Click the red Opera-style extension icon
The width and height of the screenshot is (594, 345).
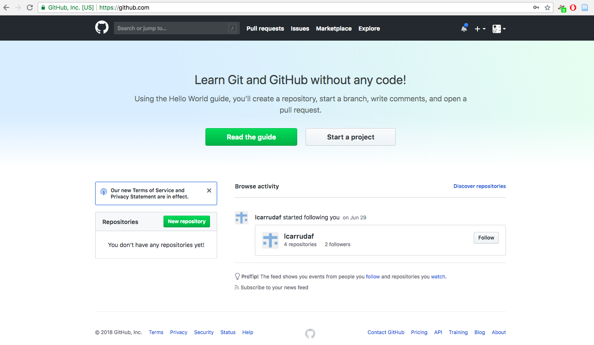click(x=573, y=8)
